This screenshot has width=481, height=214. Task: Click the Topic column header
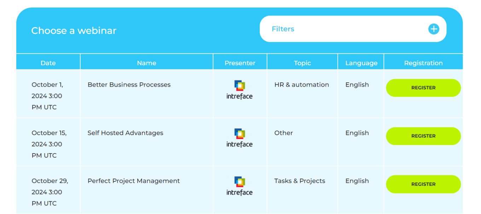pos(302,63)
